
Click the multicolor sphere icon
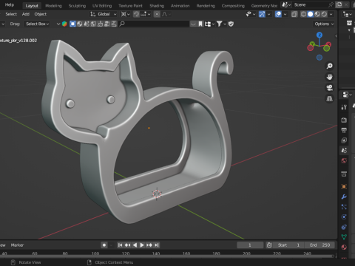point(64,24)
